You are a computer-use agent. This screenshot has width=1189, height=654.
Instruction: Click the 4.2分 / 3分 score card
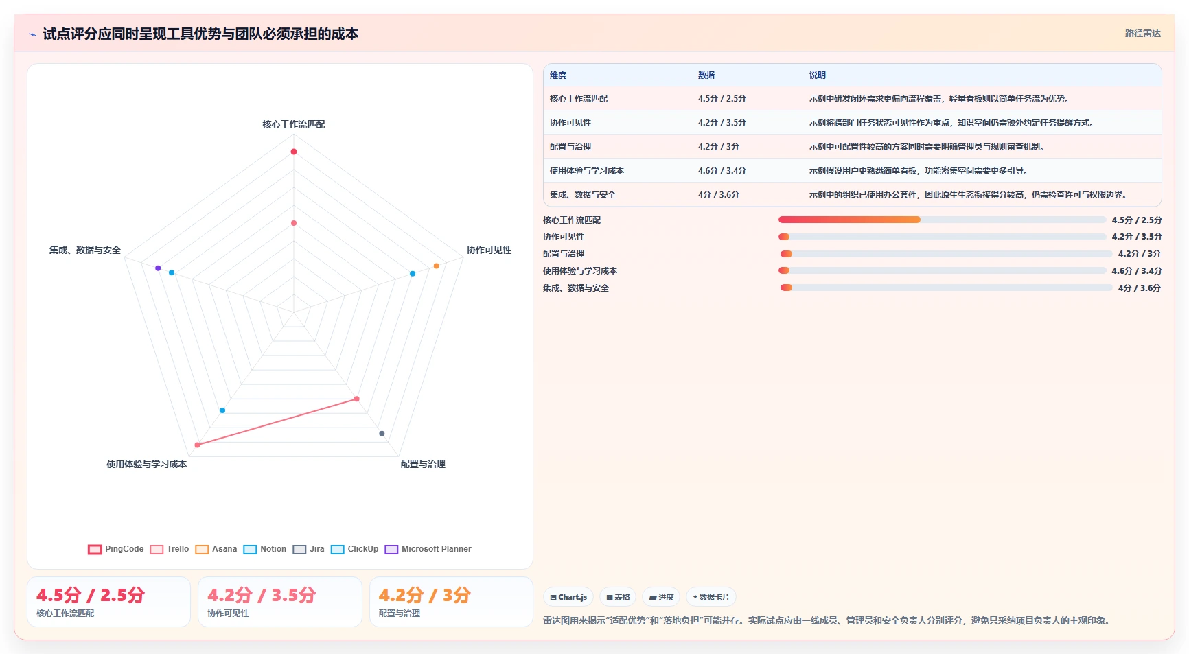(451, 602)
